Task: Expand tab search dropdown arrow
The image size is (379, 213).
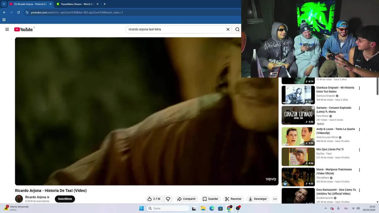Action: 4,4
